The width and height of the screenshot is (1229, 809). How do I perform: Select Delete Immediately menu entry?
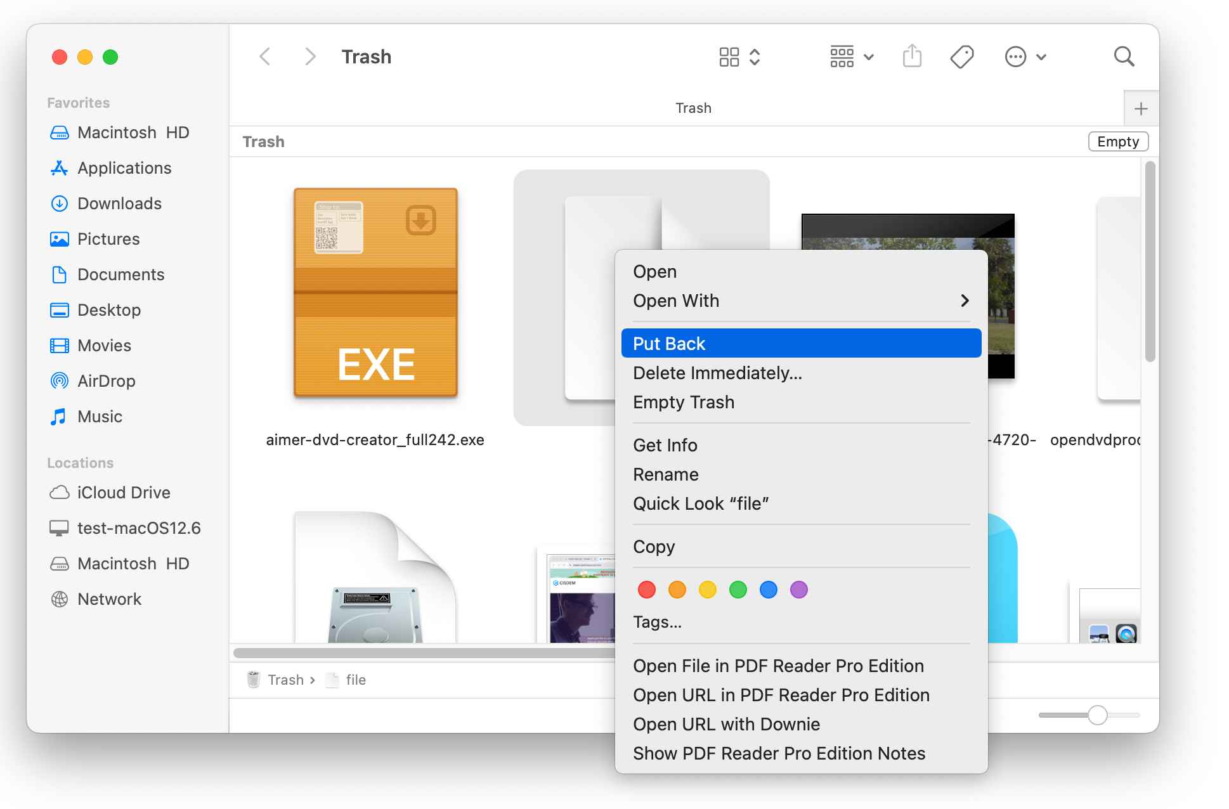pyautogui.click(x=717, y=373)
